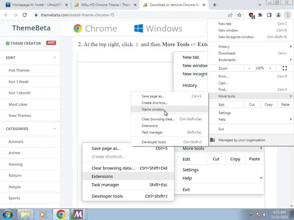Click the Windows logo in site header
294x220 pixels.
(x=158, y=28)
